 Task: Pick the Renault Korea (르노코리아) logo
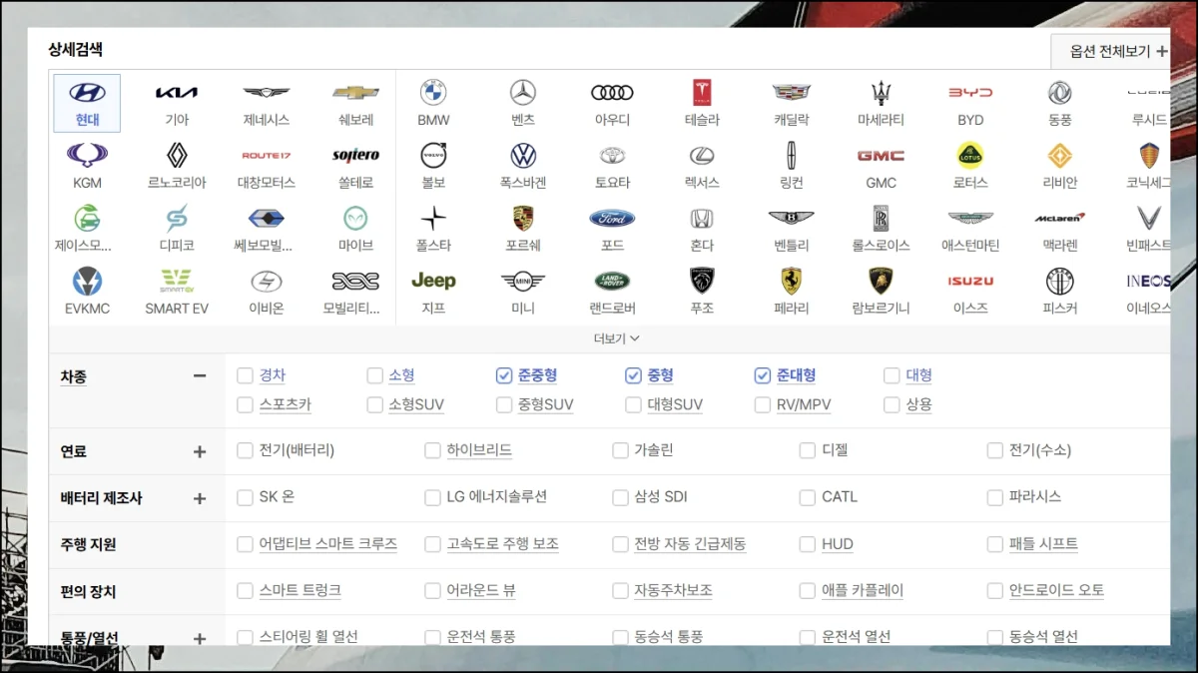[177, 156]
